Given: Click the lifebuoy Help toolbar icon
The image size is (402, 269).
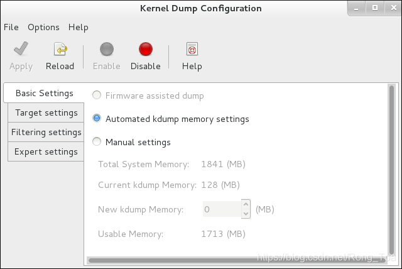Looking at the screenshot, I should (x=192, y=49).
